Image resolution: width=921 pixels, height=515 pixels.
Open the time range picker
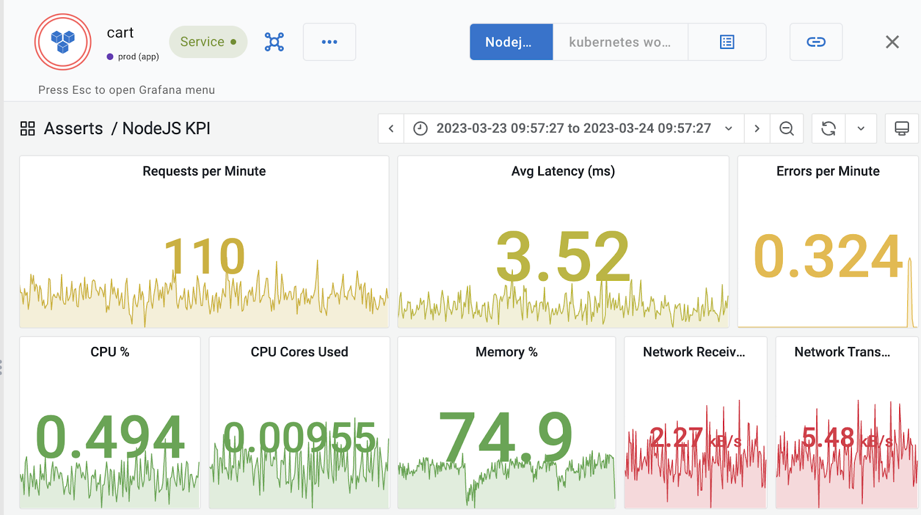(x=573, y=128)
